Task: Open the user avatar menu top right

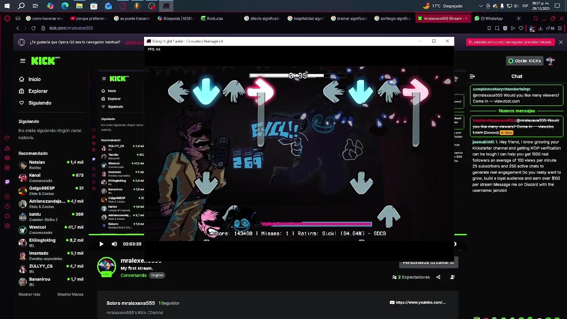Action: click(x=551, y=61)
